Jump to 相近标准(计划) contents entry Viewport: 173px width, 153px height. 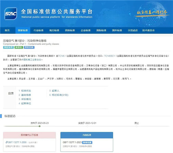tap(60, 95)
